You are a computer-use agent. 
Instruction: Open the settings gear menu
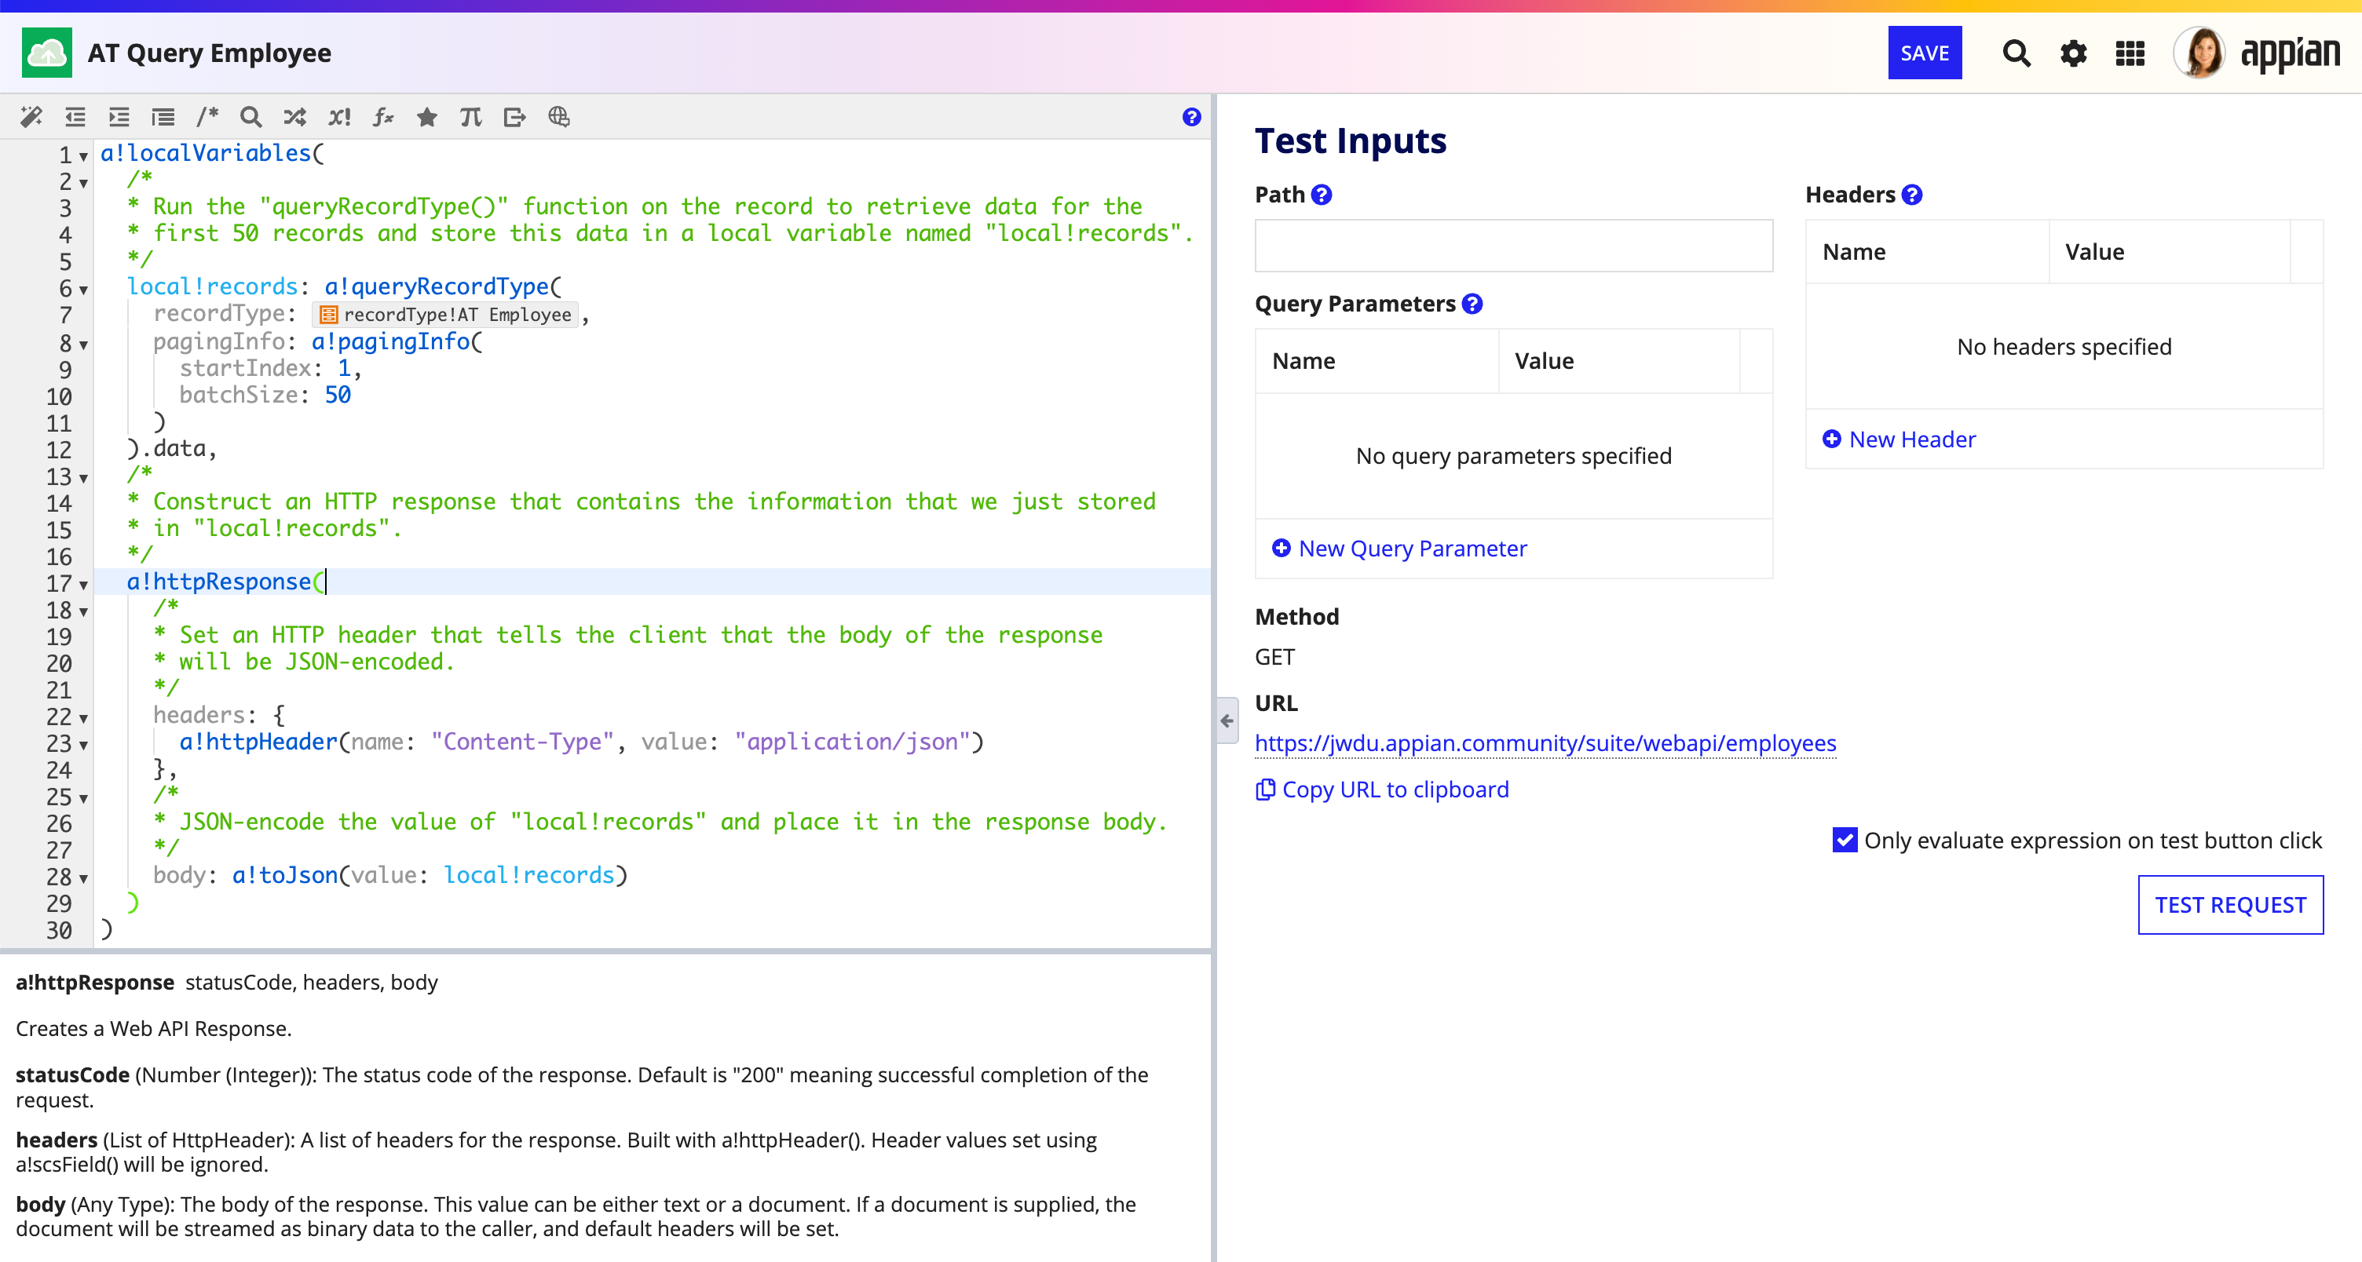(2073, 53)
